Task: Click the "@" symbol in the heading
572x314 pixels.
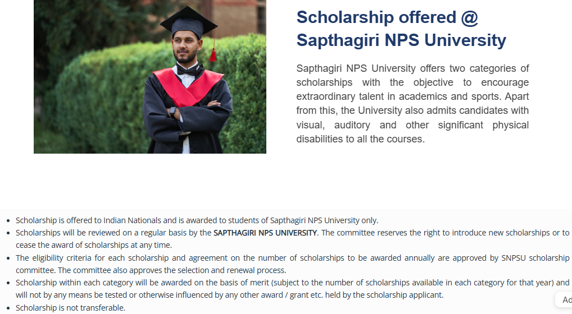Action: pos(470,18)
